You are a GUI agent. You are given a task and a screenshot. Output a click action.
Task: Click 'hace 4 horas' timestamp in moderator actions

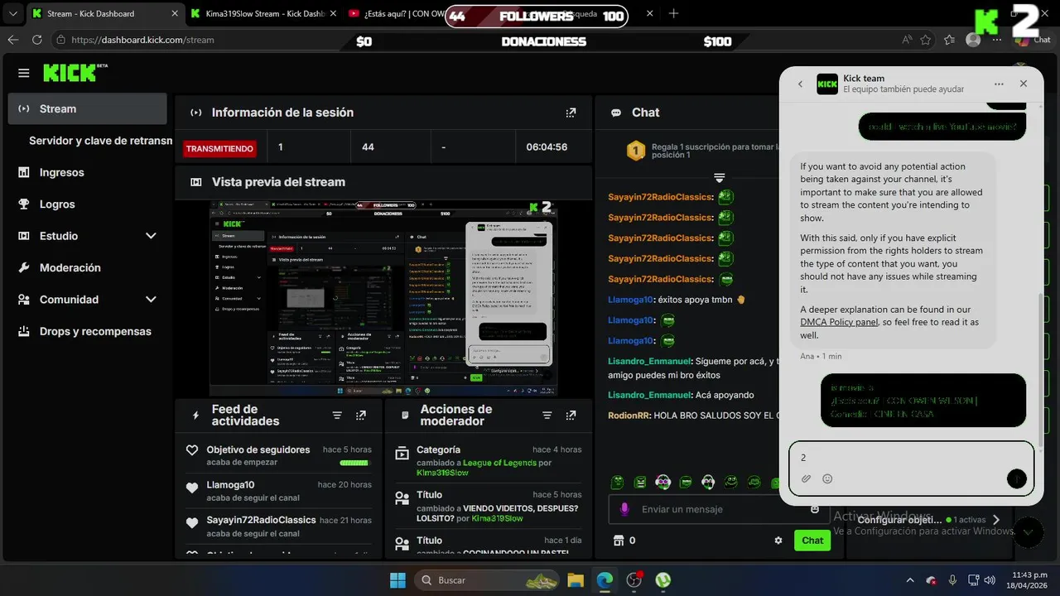point(556,449)
